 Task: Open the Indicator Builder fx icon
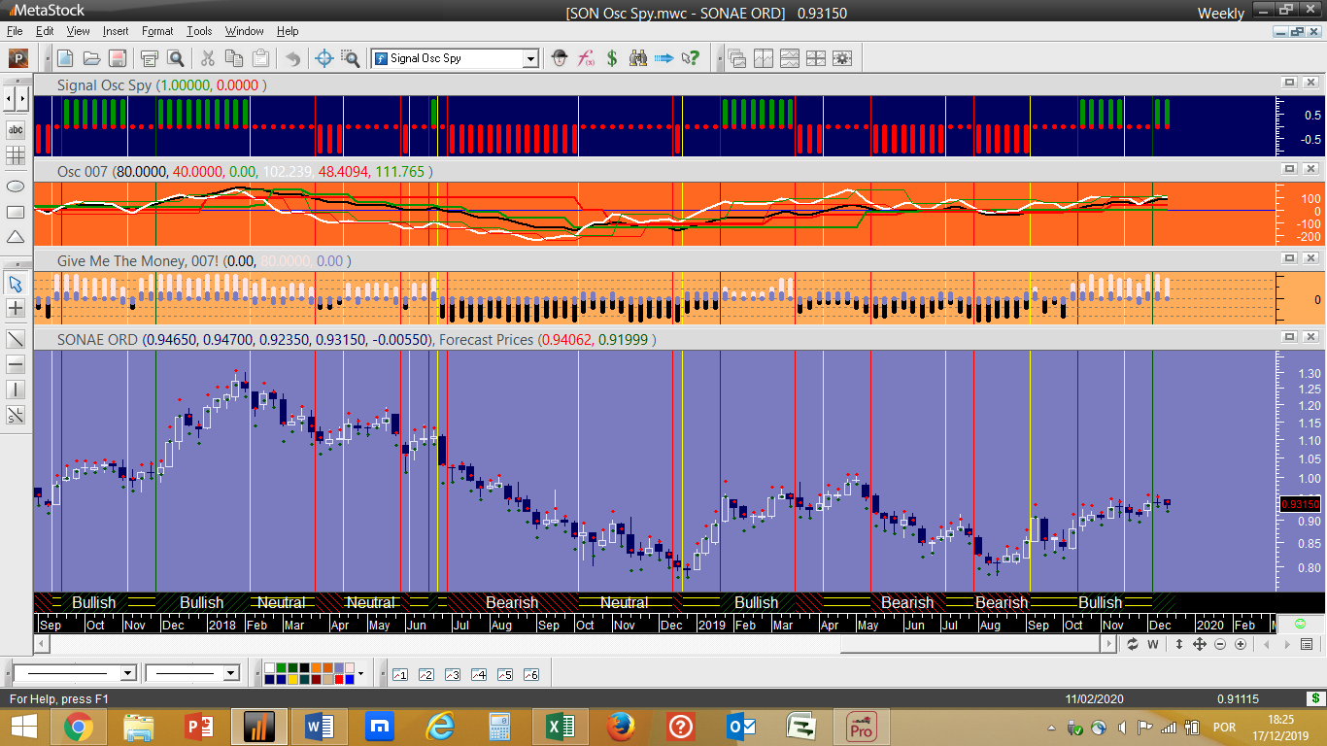(586, 58)
